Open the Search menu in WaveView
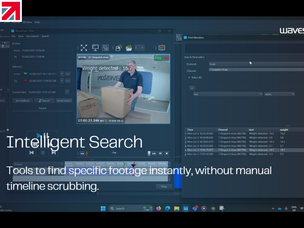The width and height of the screenshot is (304, 228). pos(45,36)
